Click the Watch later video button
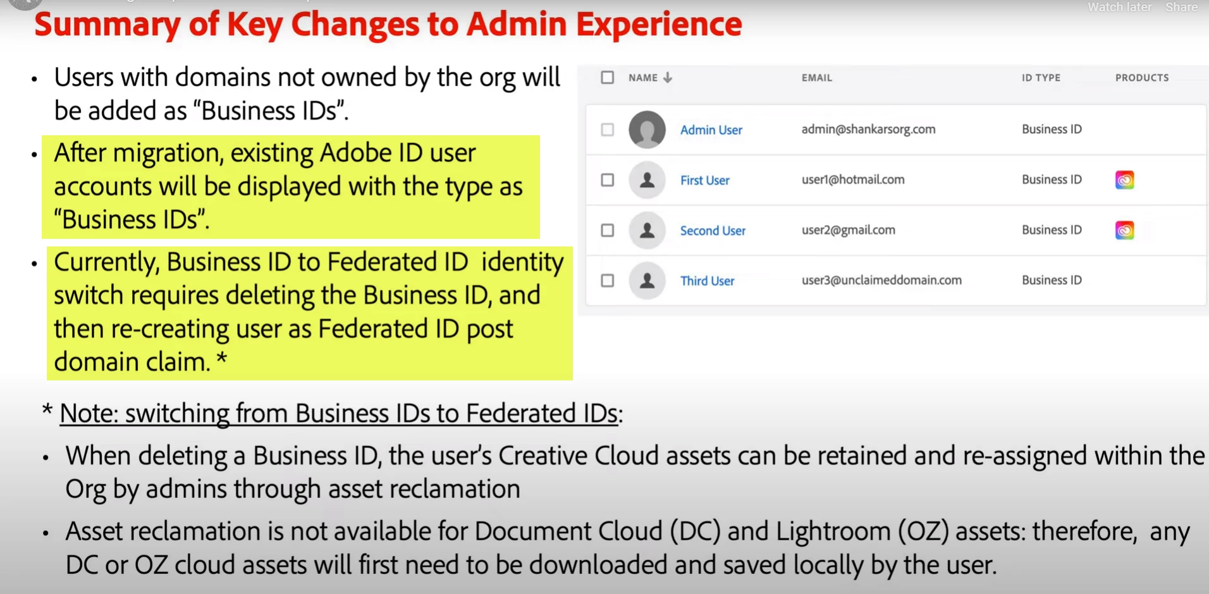The width and height of the screenshot is (1209, 594). click(1119, 7)
